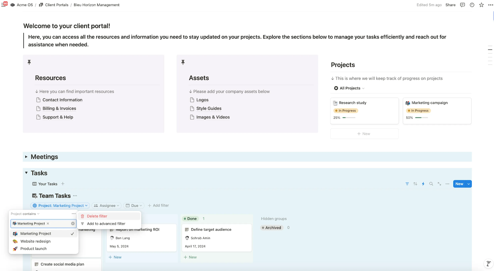Click Add filter

(x=158, y=206)
